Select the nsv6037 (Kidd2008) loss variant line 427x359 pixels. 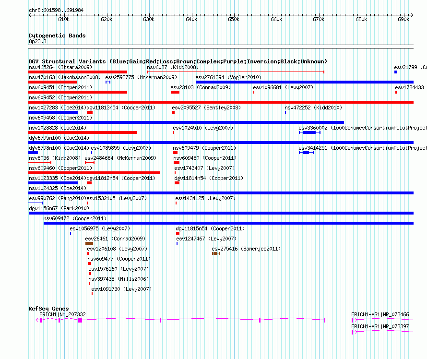(236, 72)
